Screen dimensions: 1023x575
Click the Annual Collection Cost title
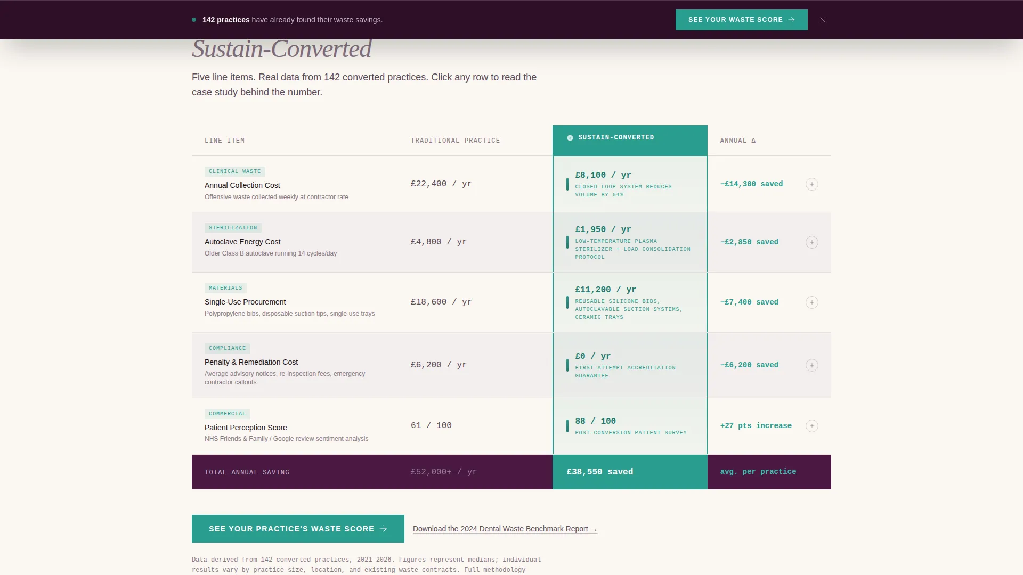click(242, 185)
